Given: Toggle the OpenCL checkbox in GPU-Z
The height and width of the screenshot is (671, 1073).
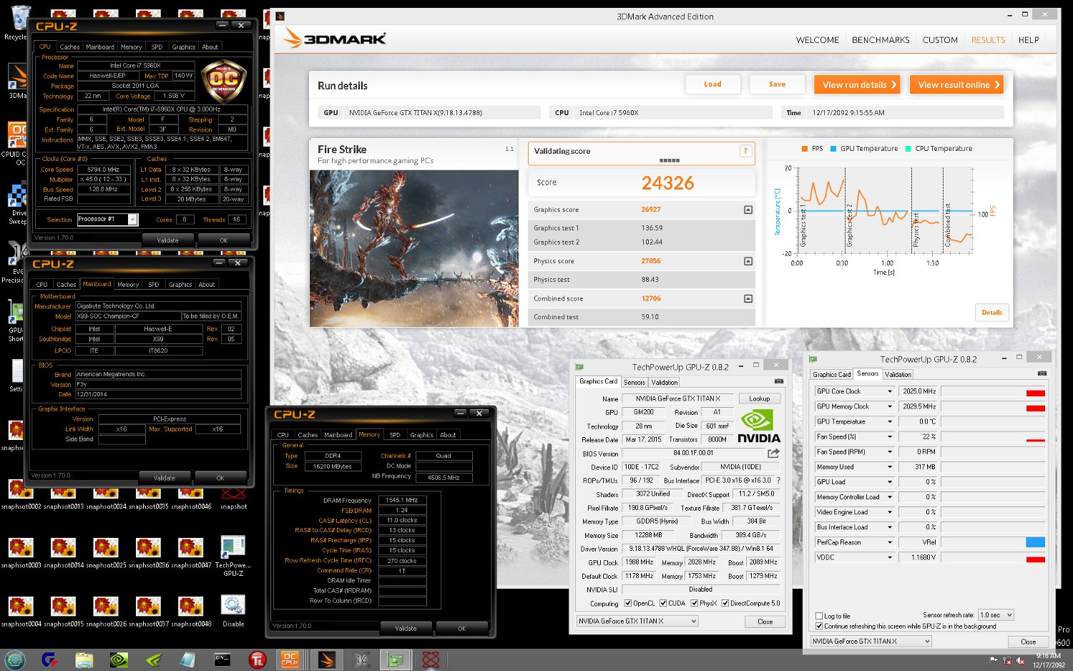Looking at the screenshot, I should (627, 603).
